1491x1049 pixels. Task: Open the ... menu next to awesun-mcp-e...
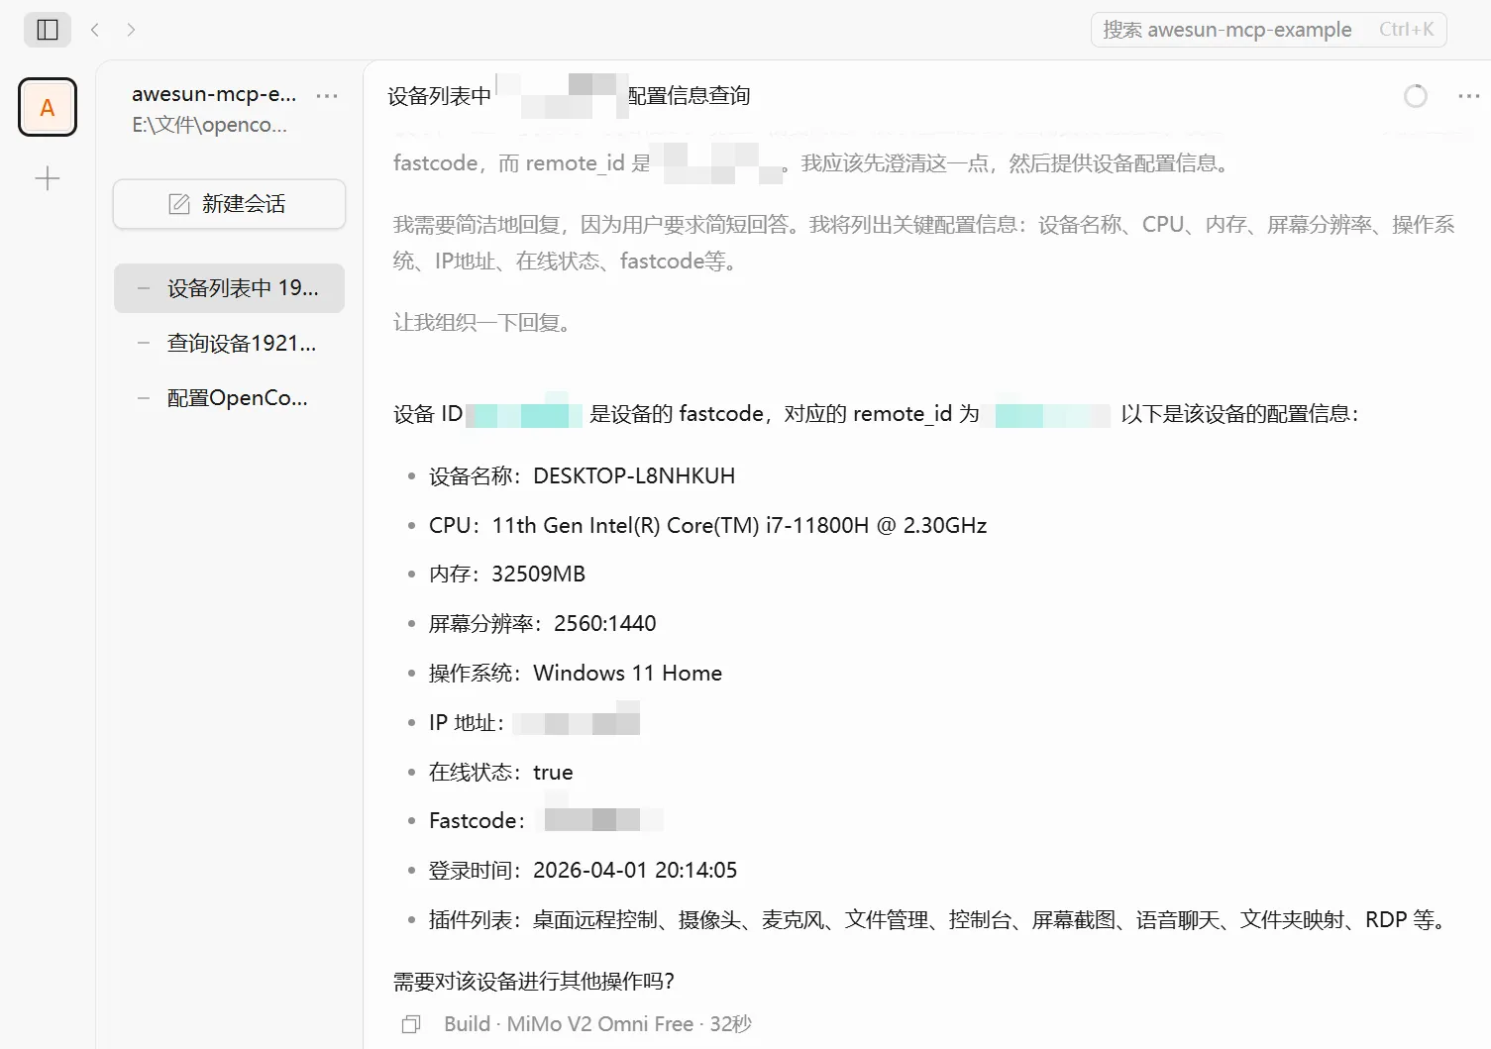coord(327,94)
